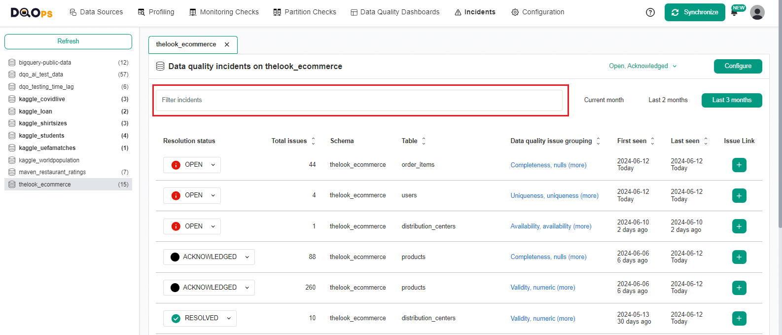This screenshot has height=335, width=782.
Task: Open Data Quality Dashboards section
Action: click(395, 12)
